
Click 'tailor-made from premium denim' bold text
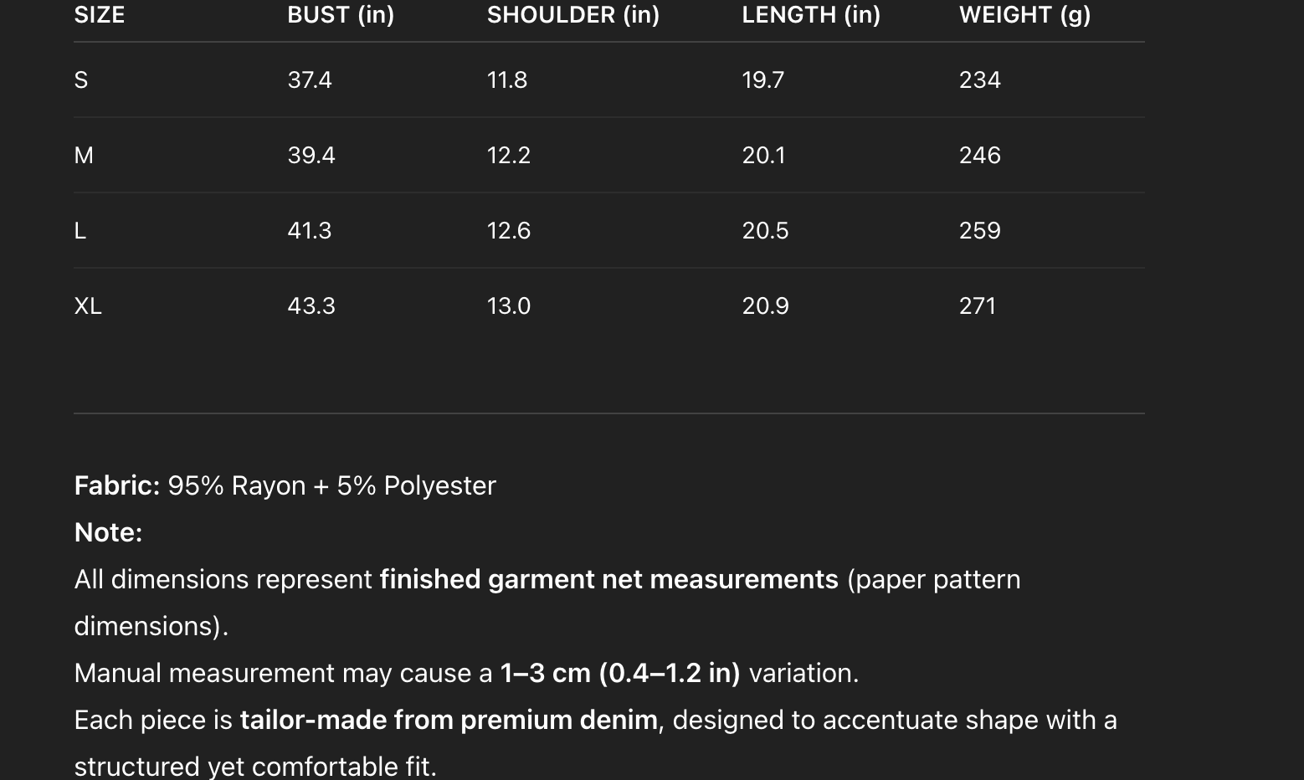coord(449,721)
